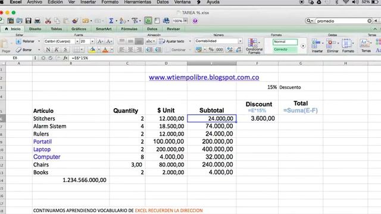Image resolution: width=381 pixels, height=214 pixels.
Task: Expand the cell styles gallery arrow
Action: point(303,46)
